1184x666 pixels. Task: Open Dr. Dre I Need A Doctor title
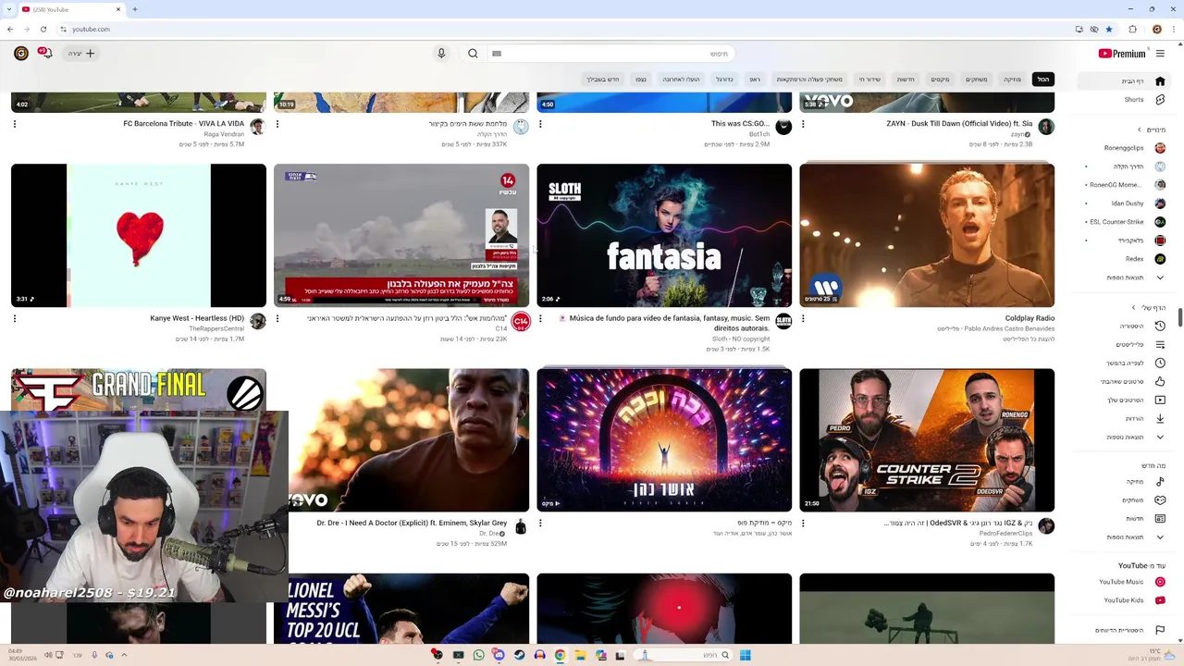coord(412,523)
